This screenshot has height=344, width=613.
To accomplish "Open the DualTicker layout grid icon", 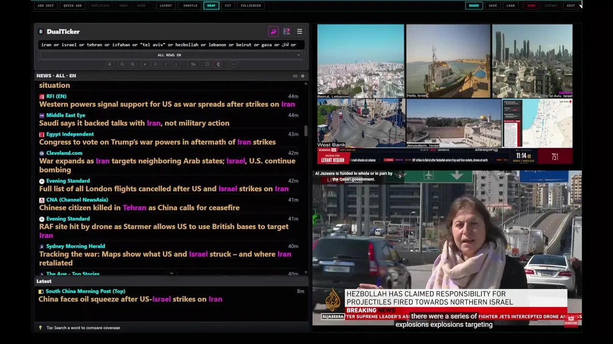I will click(286, 32).
